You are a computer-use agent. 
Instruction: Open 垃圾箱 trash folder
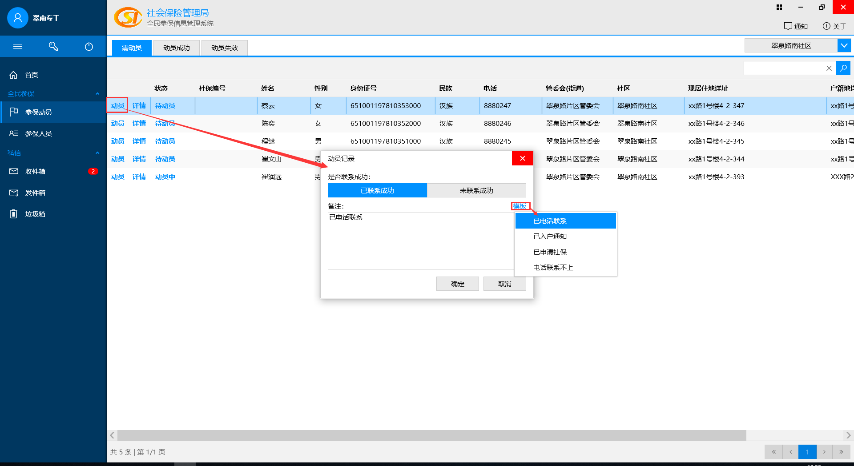[35, 214]
